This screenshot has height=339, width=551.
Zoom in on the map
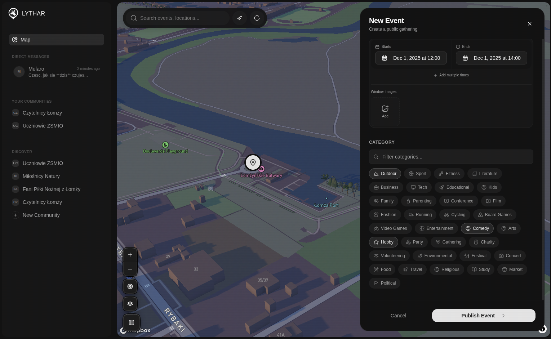click(130, 255)
